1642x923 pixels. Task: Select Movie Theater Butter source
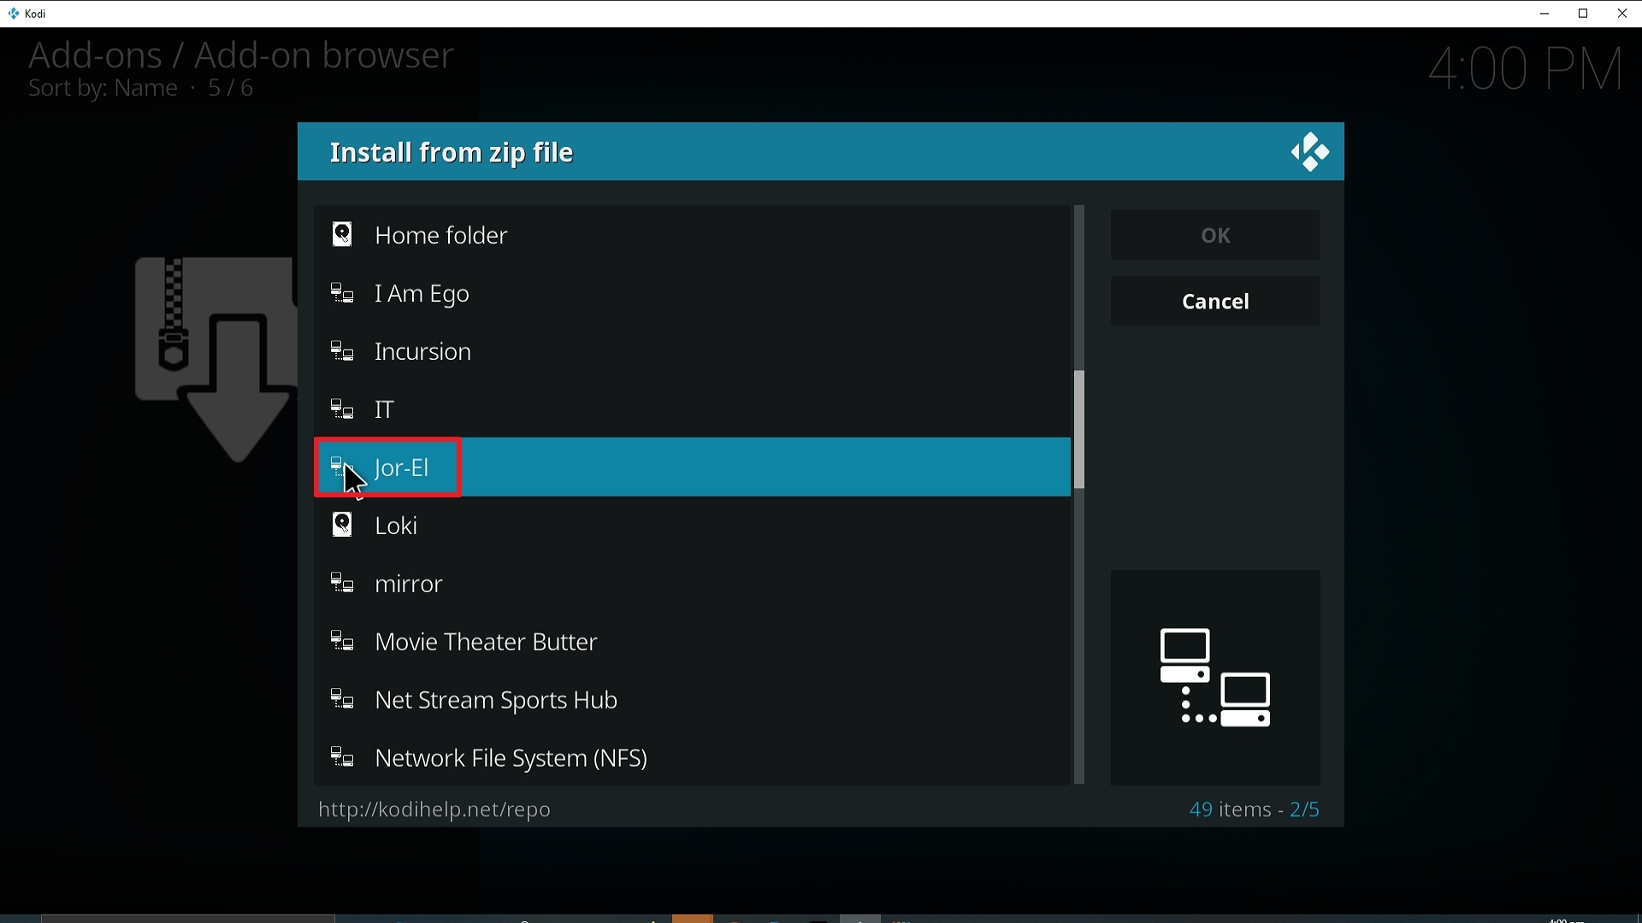point(693,643)
